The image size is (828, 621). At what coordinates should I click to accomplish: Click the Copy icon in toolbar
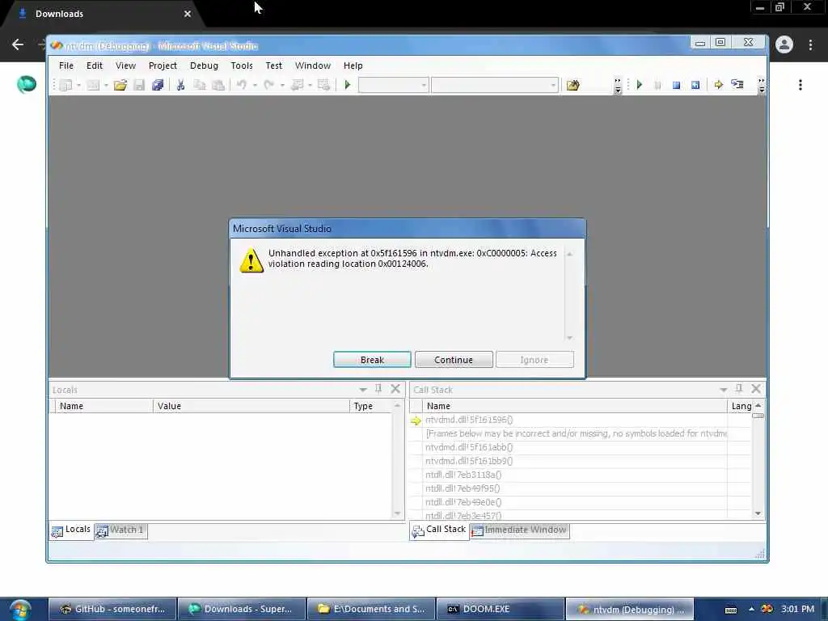coord(200,85)
